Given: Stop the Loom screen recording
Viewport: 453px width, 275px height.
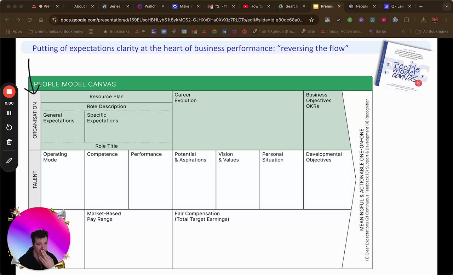Looking at the screenshot, I should (9, 92).
